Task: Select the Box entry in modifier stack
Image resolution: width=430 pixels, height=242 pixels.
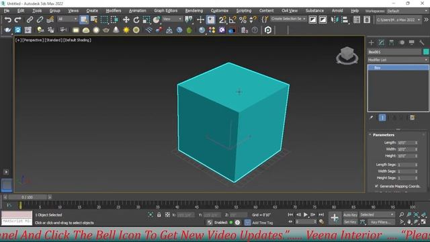Action: tap(398, 67)
